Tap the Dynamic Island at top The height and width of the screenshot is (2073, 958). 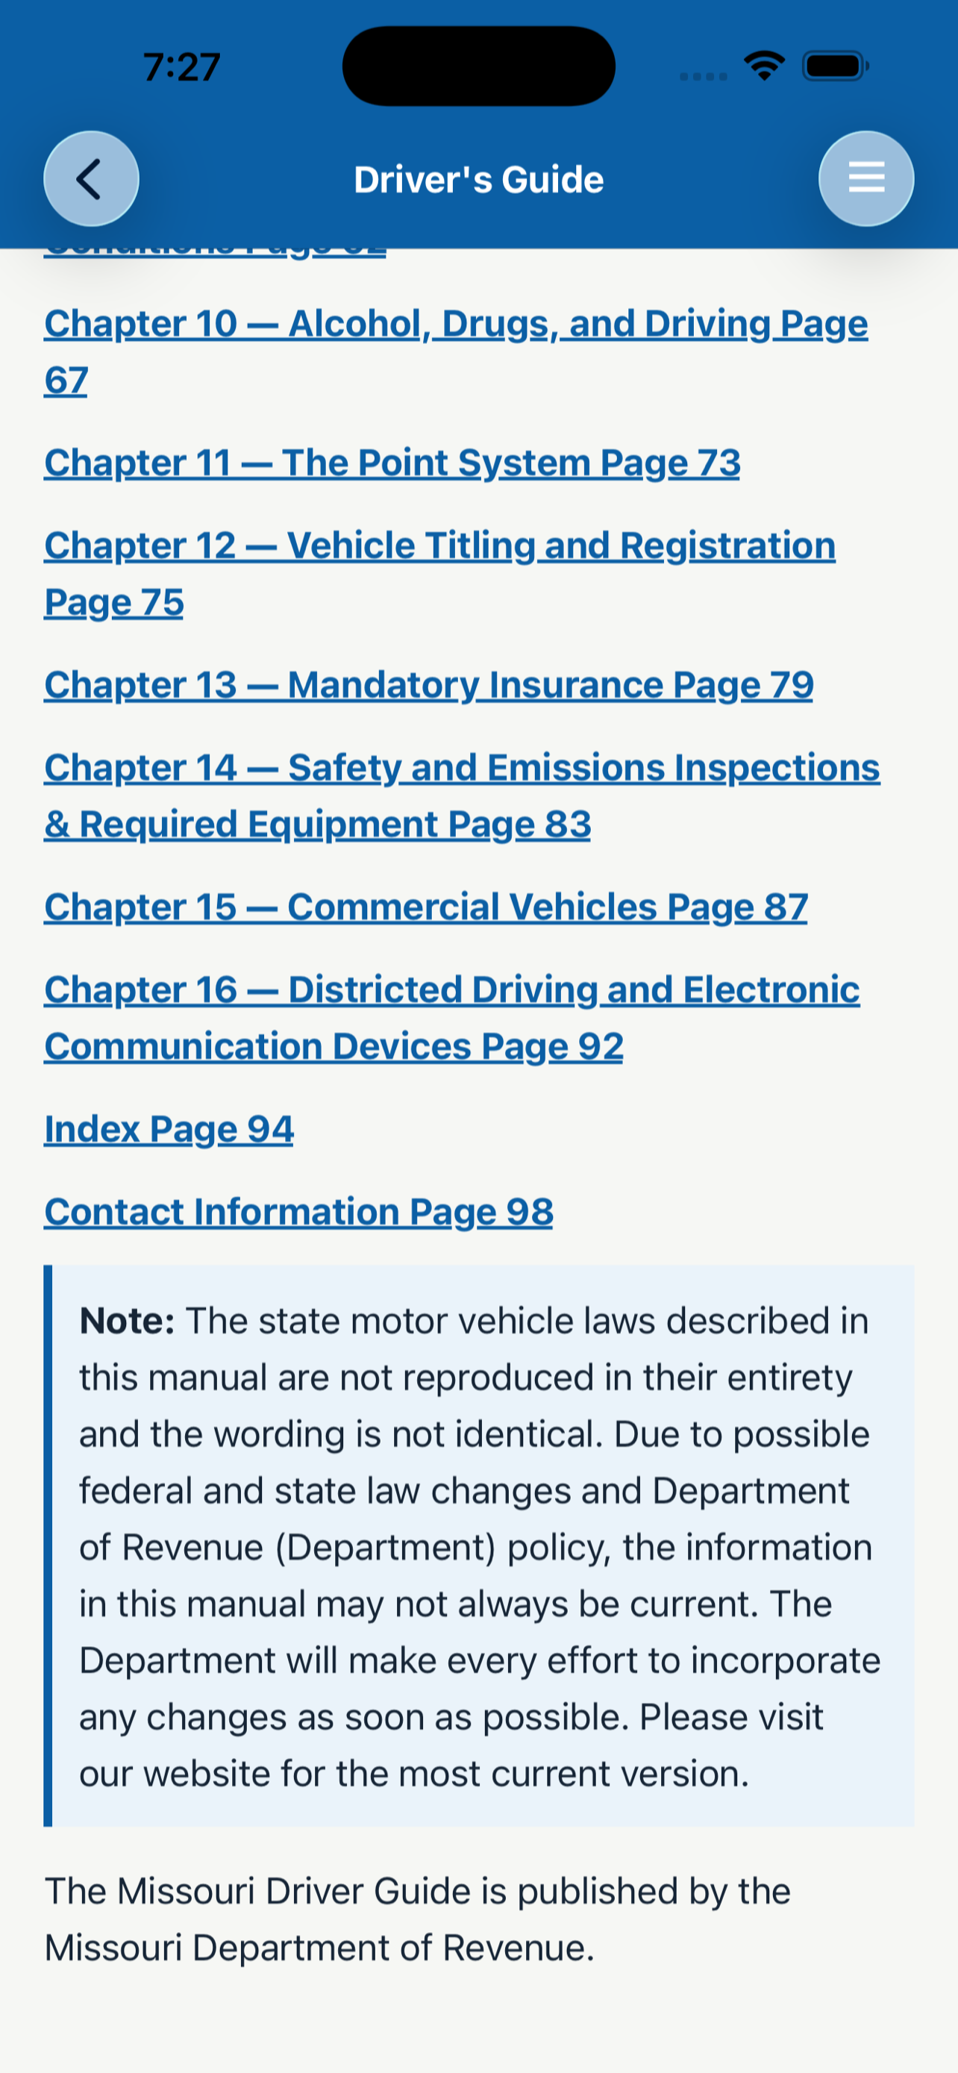478,66
